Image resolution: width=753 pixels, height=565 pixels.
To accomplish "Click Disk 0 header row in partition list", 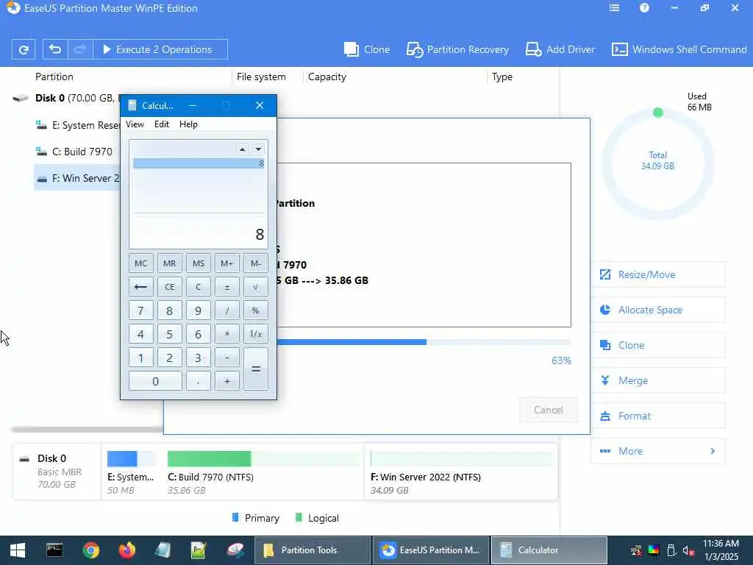I will click(x=65, y=98).
